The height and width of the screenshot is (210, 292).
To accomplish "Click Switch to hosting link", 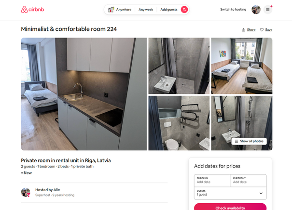I will click(x=233, y=10).
